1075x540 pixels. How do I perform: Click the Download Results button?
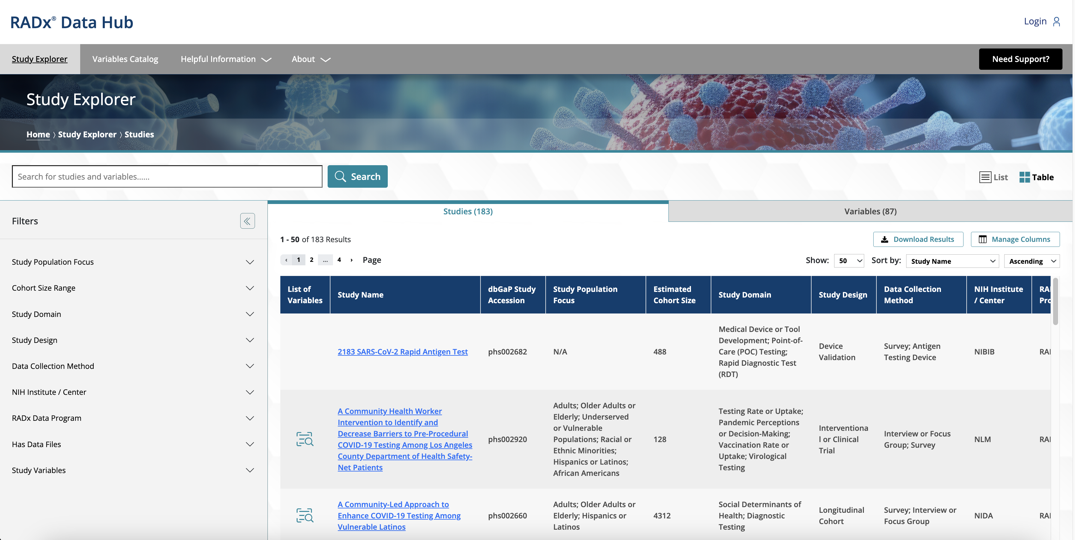tap(918, 239)
